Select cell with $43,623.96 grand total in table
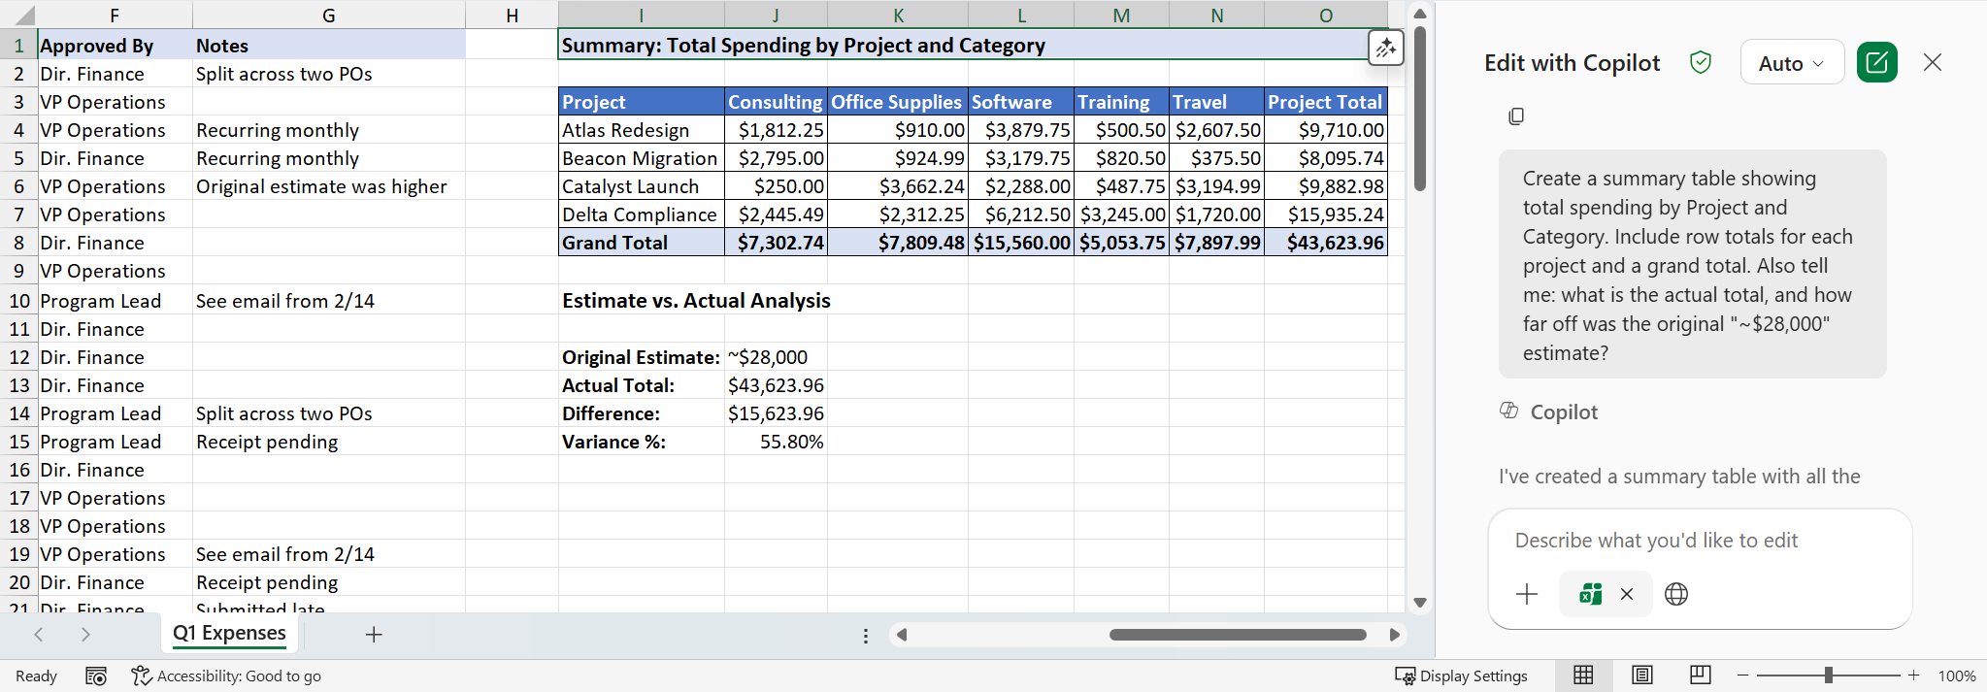This screenshot has height=692, width=1987. point(1326,243)
